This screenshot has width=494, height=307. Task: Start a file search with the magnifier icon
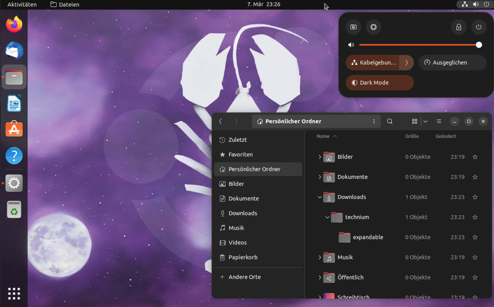[390, 121]
